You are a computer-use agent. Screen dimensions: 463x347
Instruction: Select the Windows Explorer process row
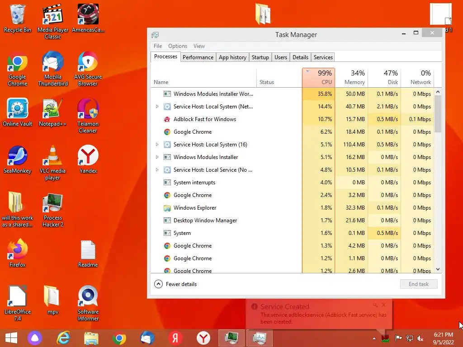(x=293, y=208)
